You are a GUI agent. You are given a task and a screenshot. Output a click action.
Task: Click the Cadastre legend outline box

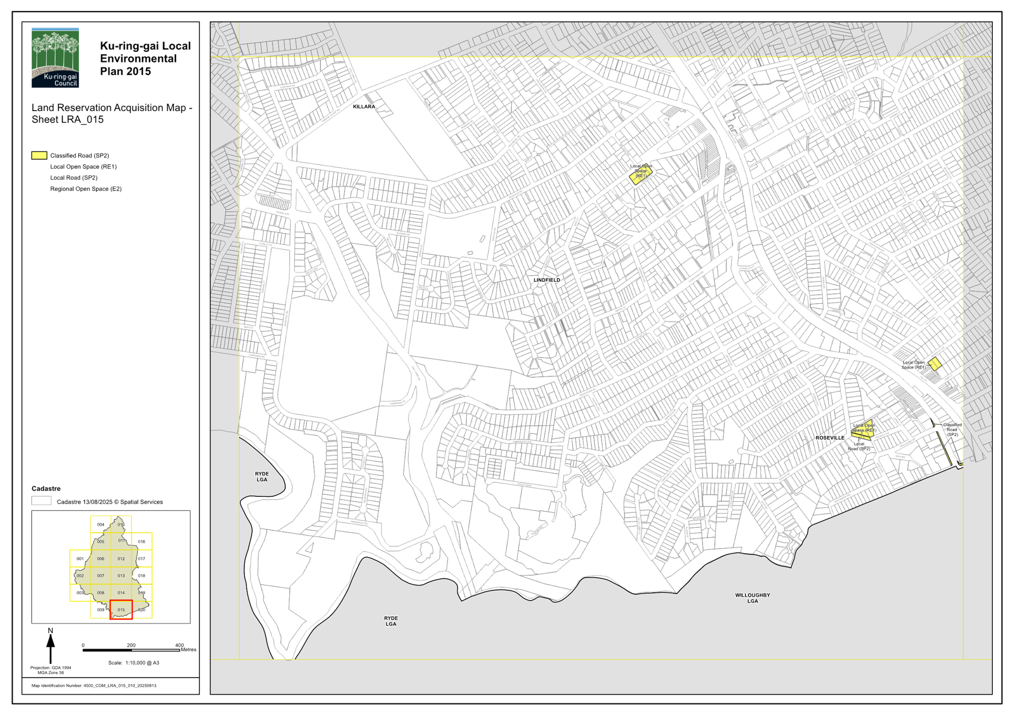(42, 501)
